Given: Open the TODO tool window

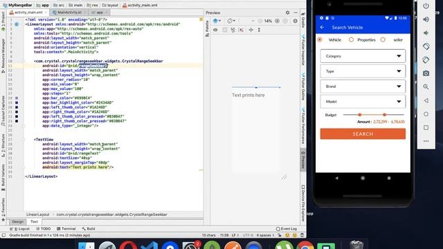Looking at the screenshot, I should click(43, 229).
